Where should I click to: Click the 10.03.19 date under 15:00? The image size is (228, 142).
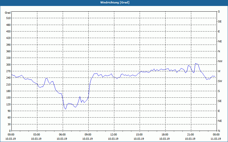tap(139, 139)
